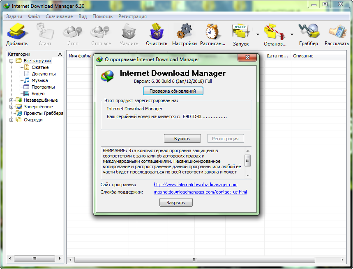
Task: Click the Дата по... column header
Action: pos(277,56)
